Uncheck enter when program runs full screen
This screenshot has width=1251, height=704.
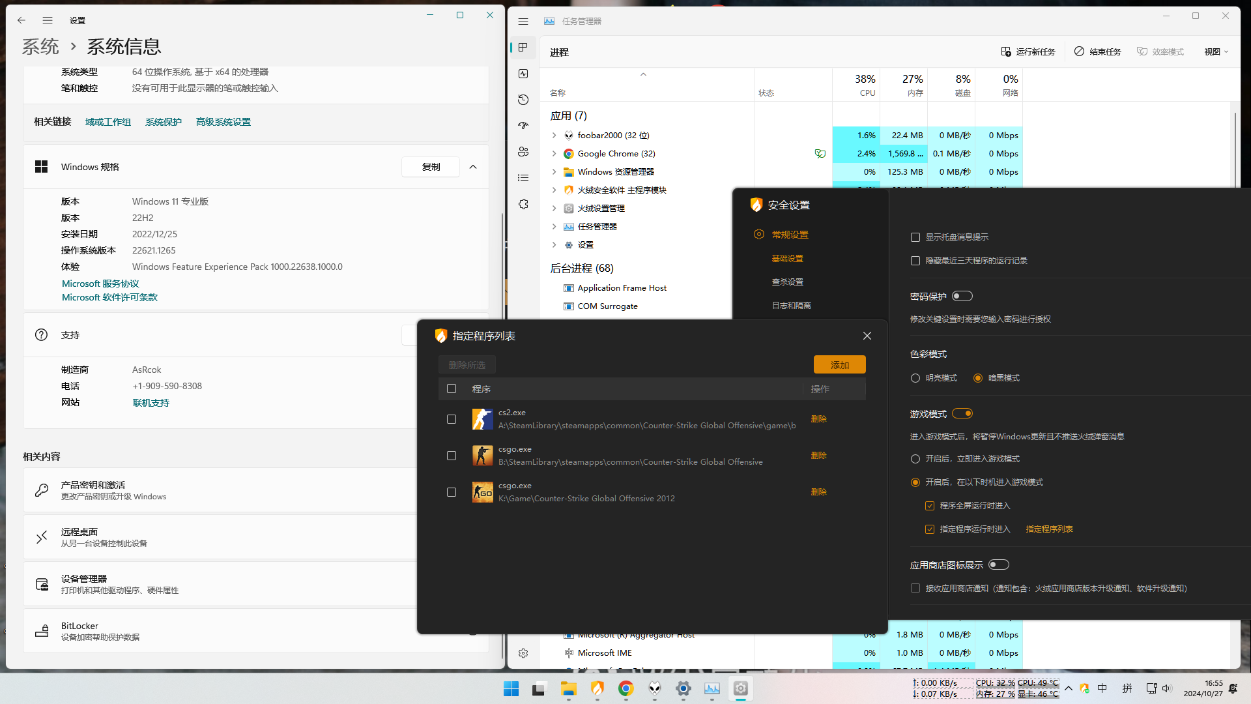[x=930, y=506]
